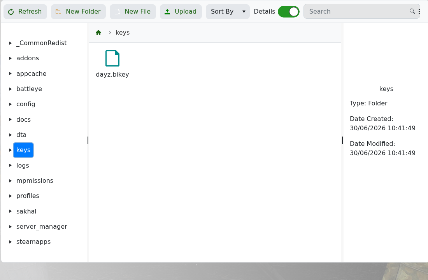Viewport: 428px width, 280px height.
Task: Expand the battleye folder arrow
Action: pyautogui.click(x=11, y=89)
